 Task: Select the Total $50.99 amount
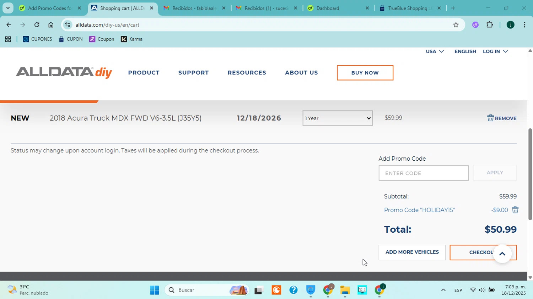click(500, 229)
